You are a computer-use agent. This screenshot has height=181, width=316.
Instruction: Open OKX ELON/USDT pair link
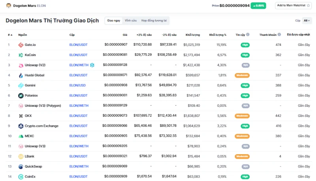[78, 116]
